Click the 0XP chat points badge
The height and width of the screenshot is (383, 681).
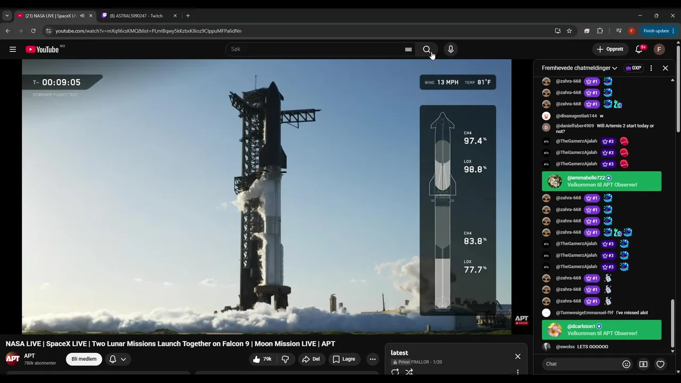633,68
